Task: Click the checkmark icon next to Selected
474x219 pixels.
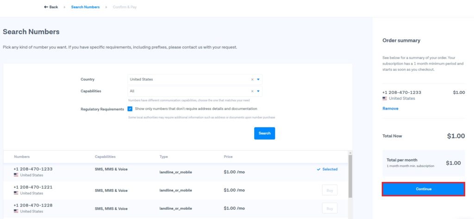Action: click(x=318, y=170)
